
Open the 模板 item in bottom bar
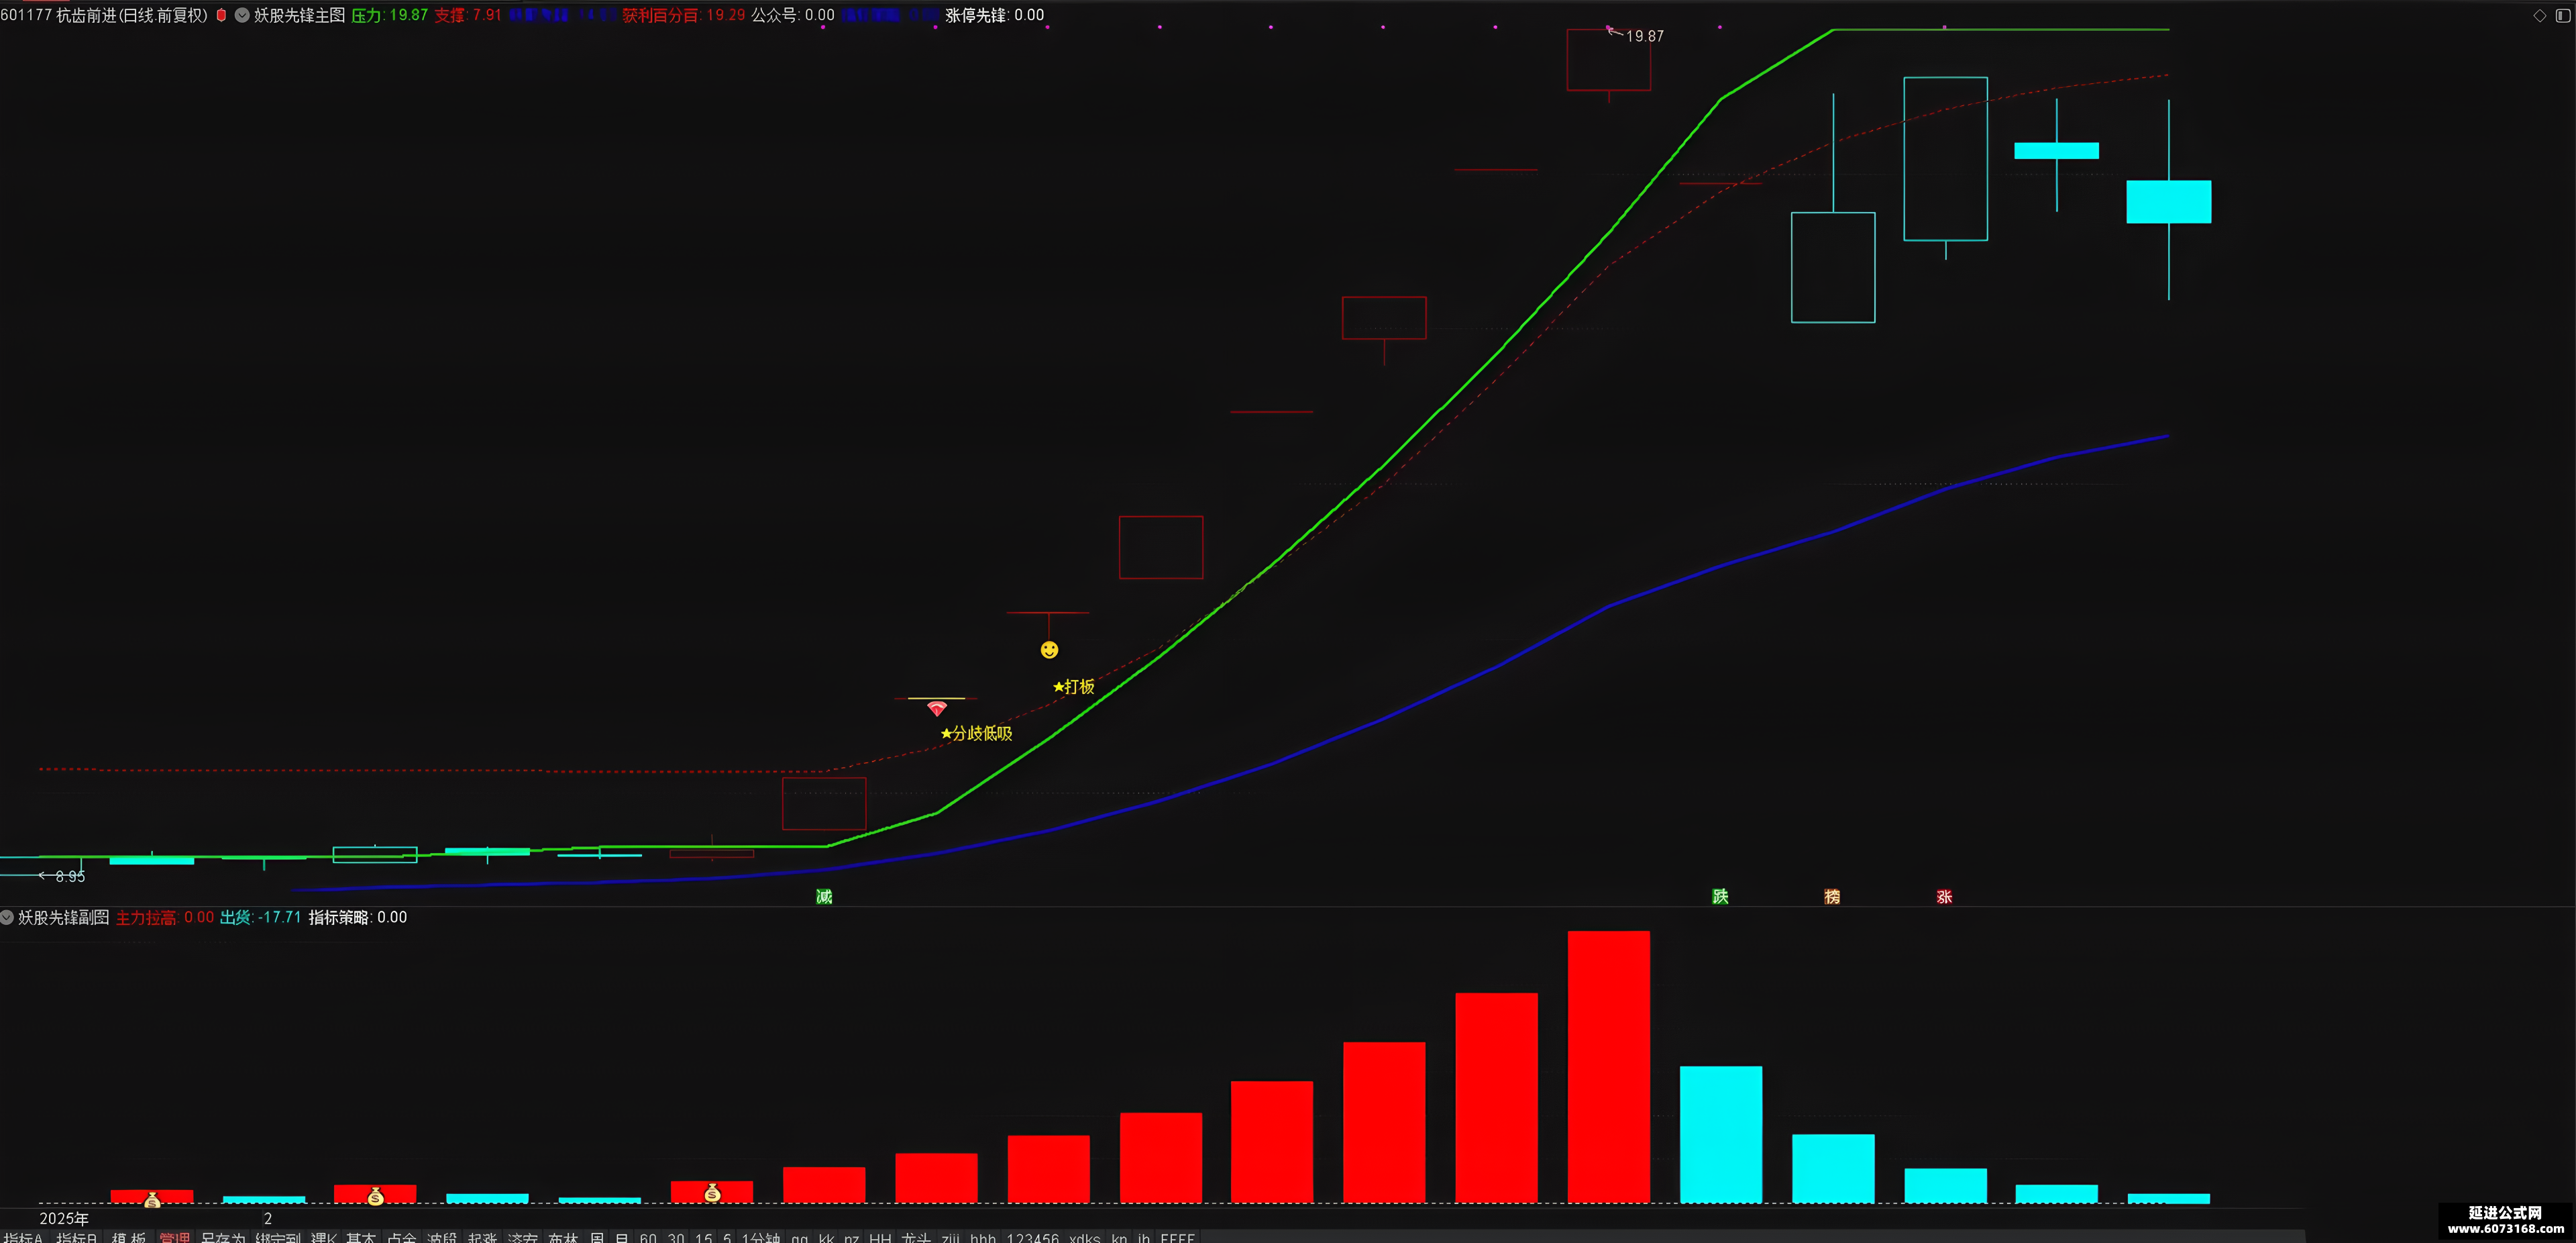click(x=129, y=1237)
